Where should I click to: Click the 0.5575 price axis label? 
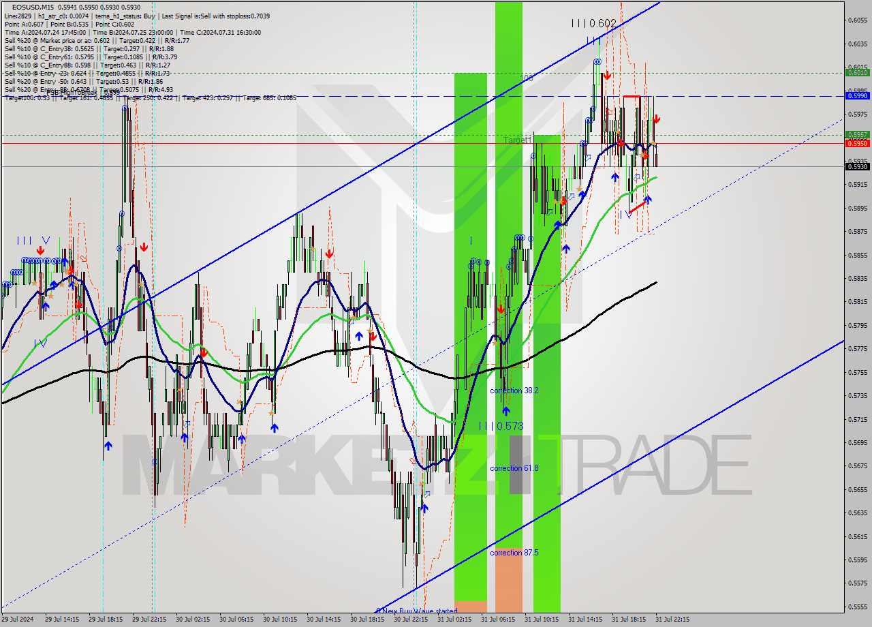[857, 583]
